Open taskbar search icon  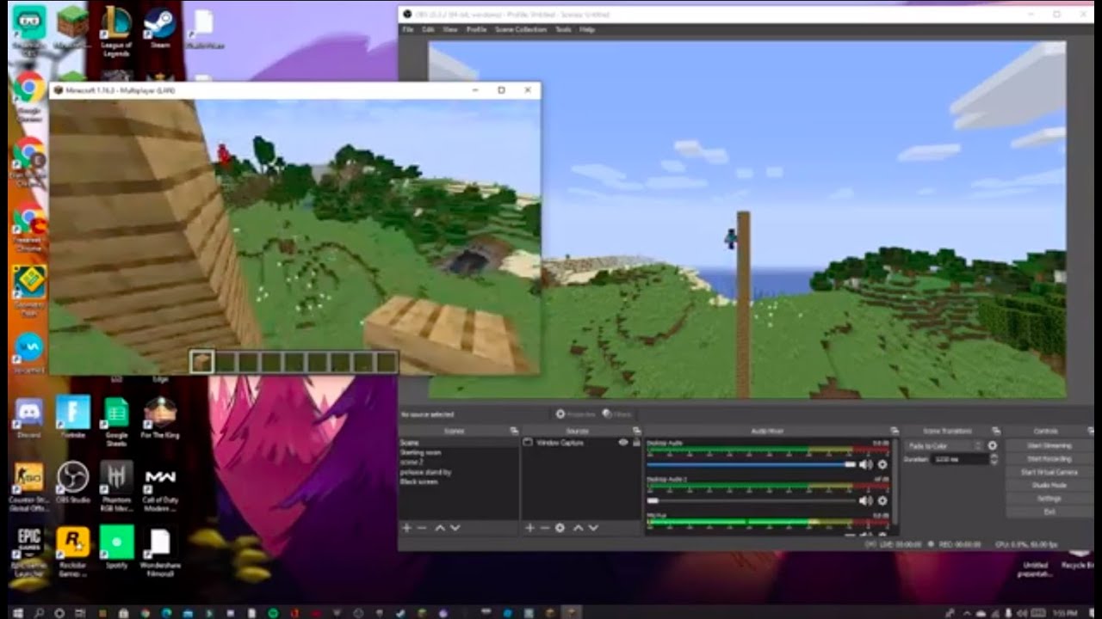39,612
